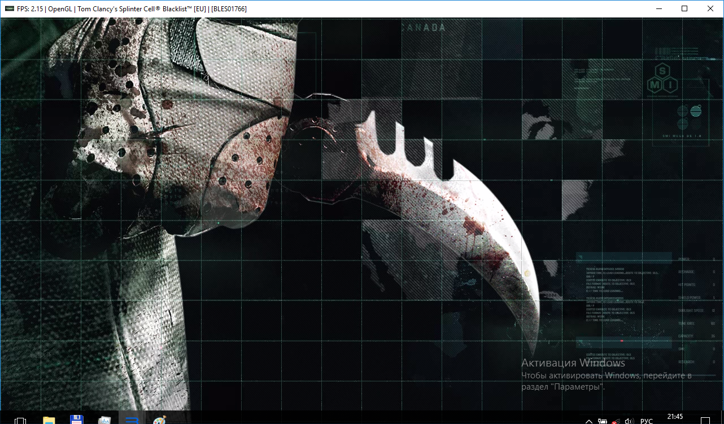
Task: Switch to the active RPCS3 taskbar icon
Action: pyautogui.click(x=132, y=420)
